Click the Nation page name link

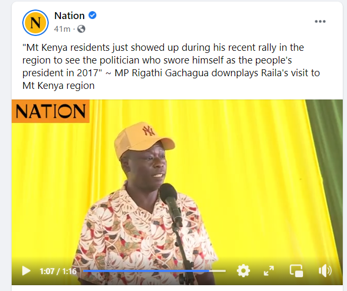(69, 16)
